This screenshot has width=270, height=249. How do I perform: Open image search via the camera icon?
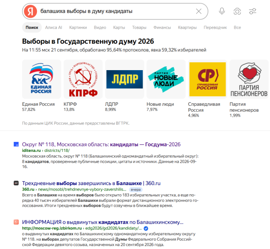click(x=237, y=11)
